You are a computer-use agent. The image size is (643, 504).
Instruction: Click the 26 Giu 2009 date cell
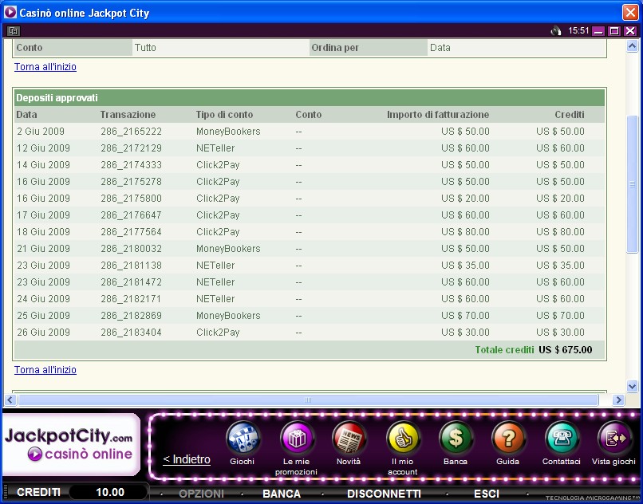(x=43, y=333)
